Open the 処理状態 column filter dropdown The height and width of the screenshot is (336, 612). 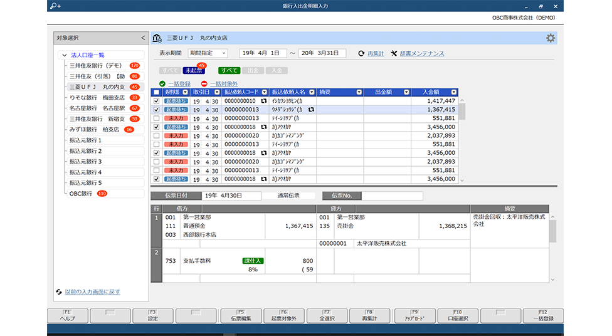coord(186,92)
